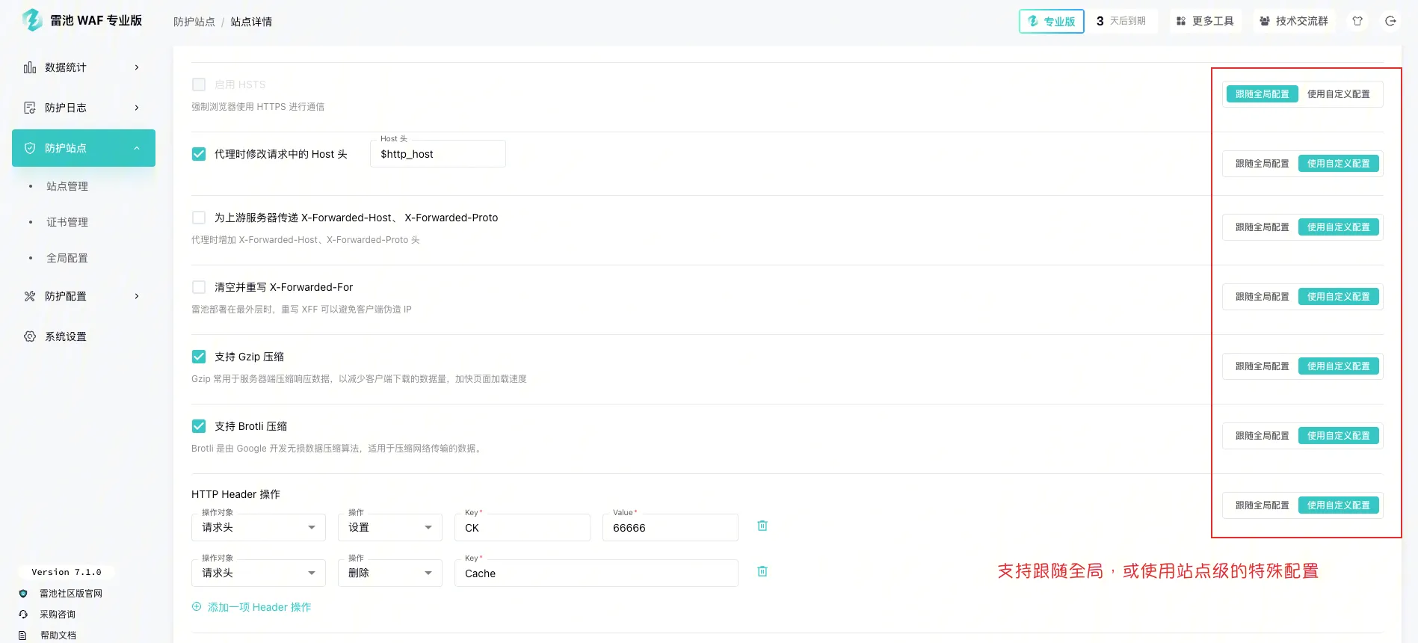
Task: Expand the 防护日志 sidebar menu
Action: [82, 108]
